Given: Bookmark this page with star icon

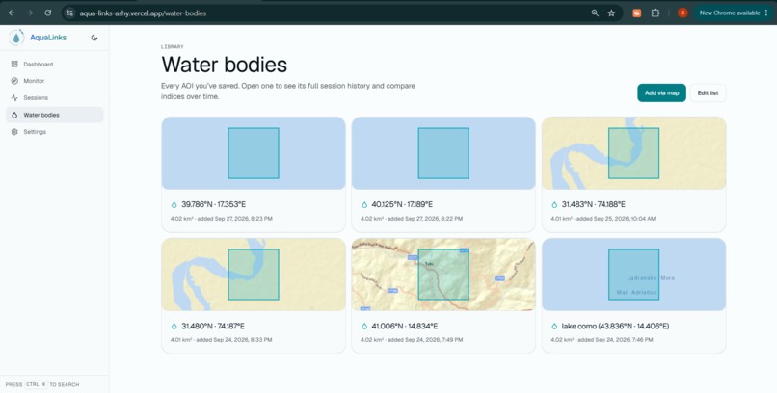Looking at the screenshot, I should tap(611, 13).
